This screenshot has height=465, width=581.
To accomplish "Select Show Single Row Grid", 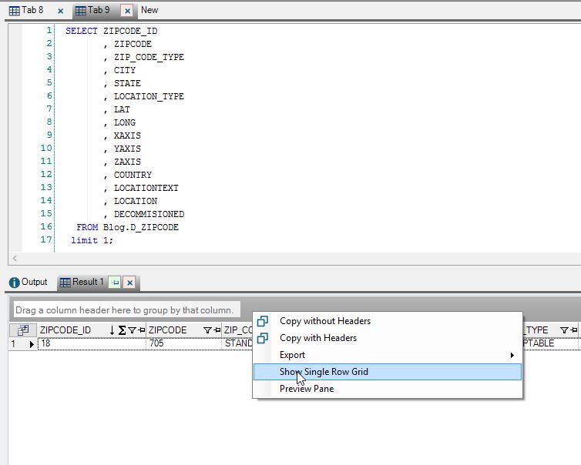I will [x=388, y=372].
